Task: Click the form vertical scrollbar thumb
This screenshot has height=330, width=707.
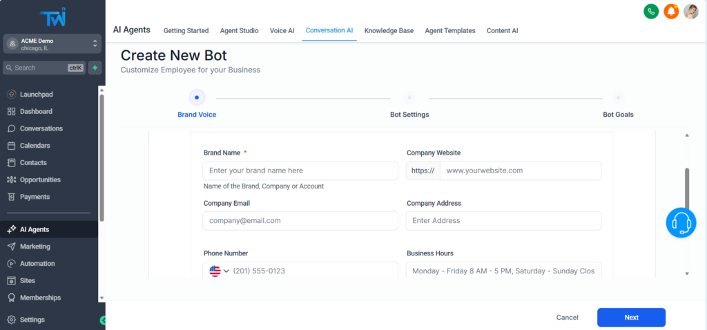Action: coord(687,189)
